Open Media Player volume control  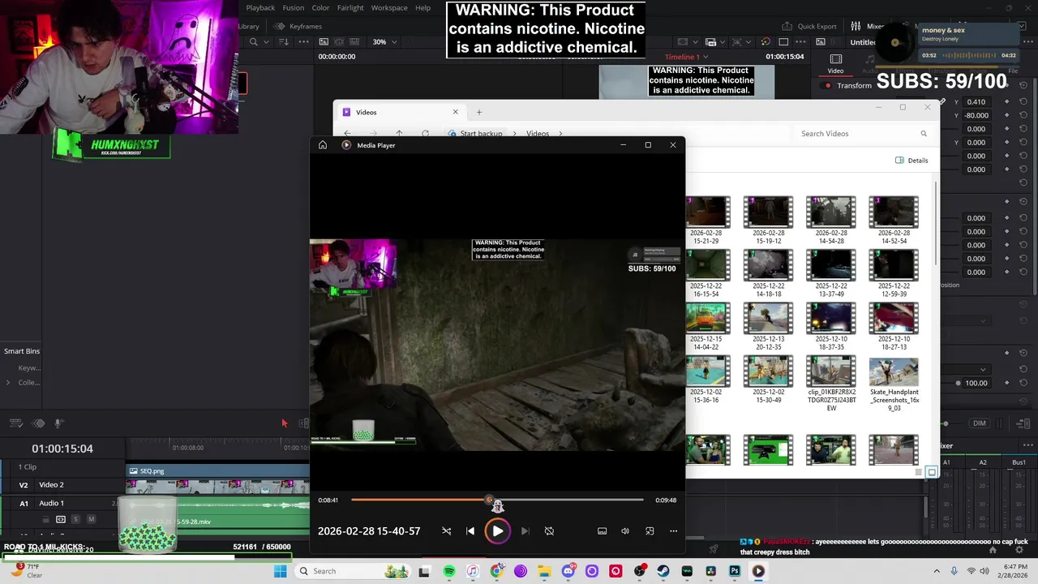click(x=625, y=531)
